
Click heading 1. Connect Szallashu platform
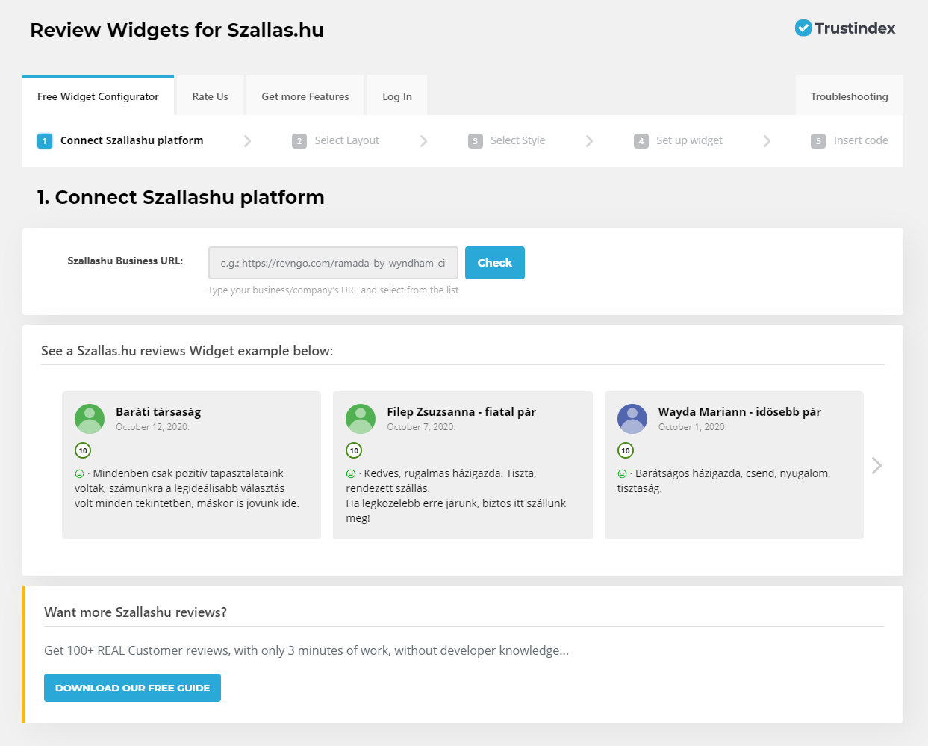click(181, 197)
